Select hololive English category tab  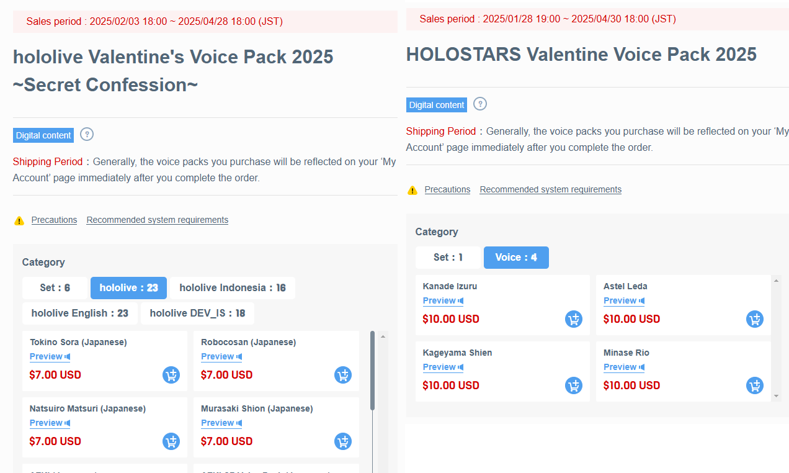[80, 313]
